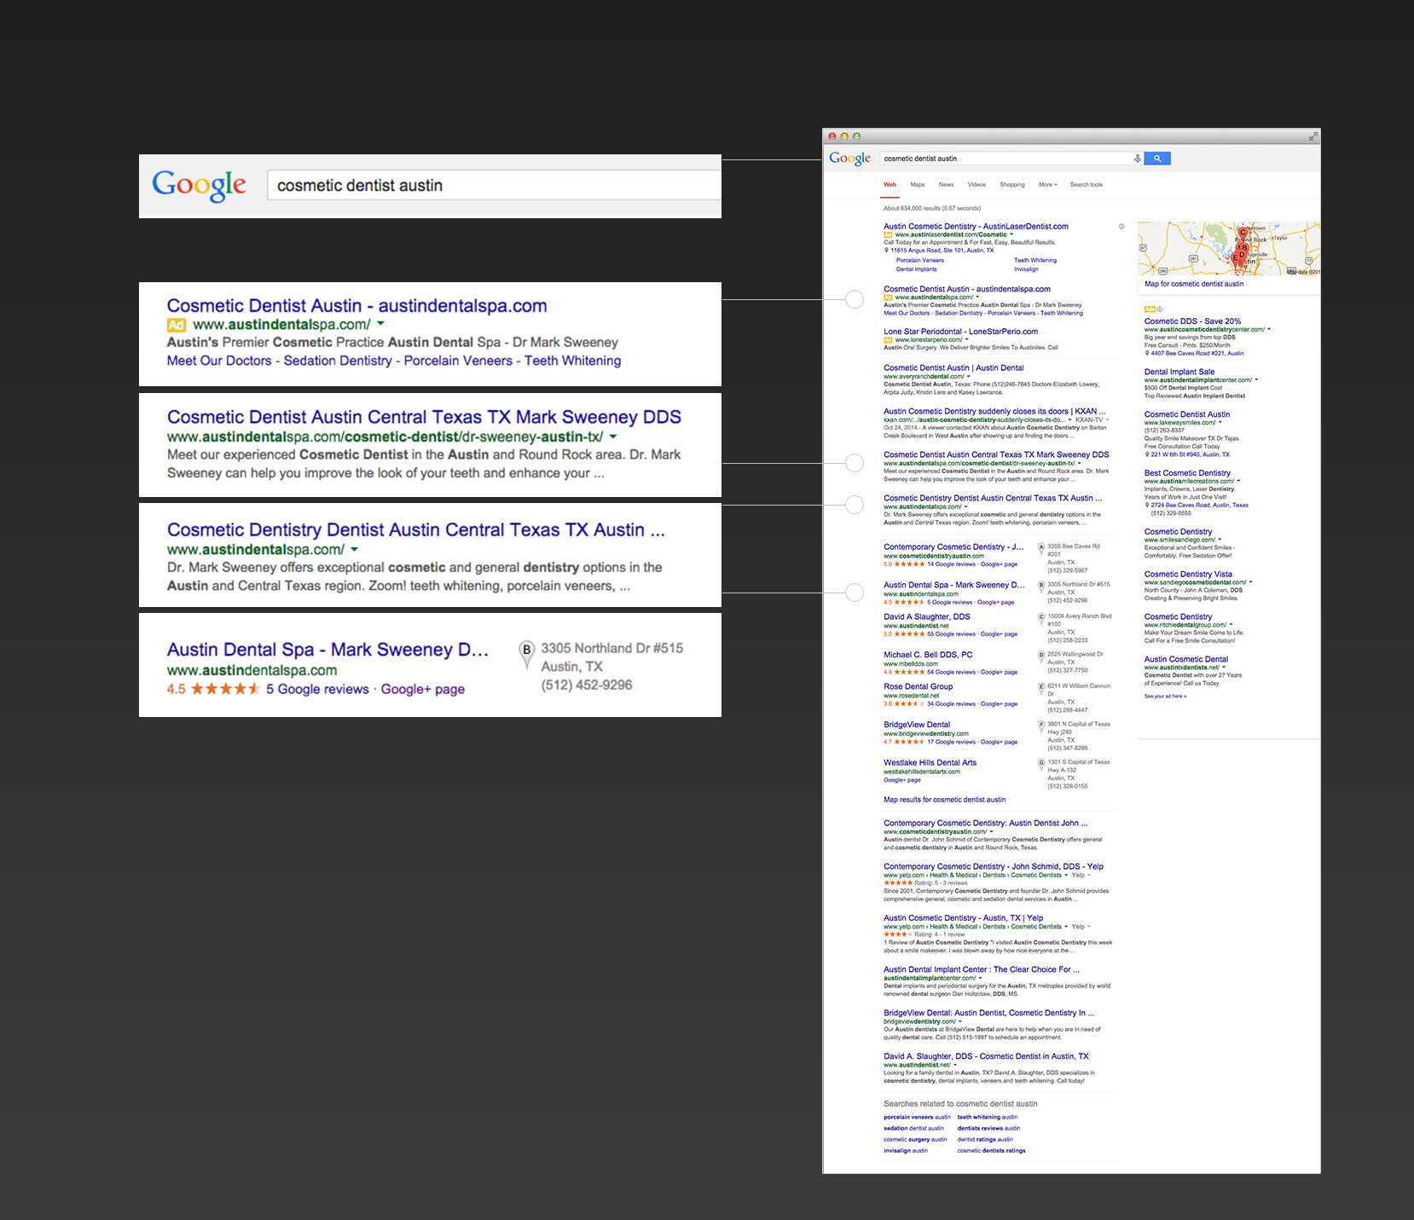This screenshot has height=1220, width=1414.
Task: Click map pin B beside 3305 Northland Dr in browser
Action: pyautogui.click(x=1041, y=587)
